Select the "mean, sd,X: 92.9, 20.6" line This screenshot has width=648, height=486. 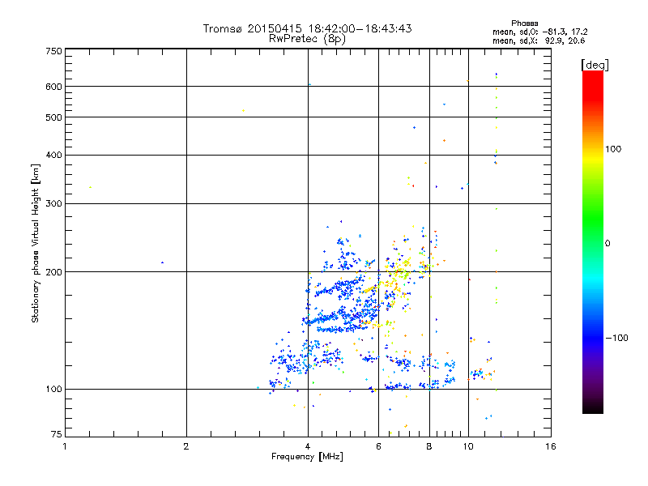[x=539, y=40]
